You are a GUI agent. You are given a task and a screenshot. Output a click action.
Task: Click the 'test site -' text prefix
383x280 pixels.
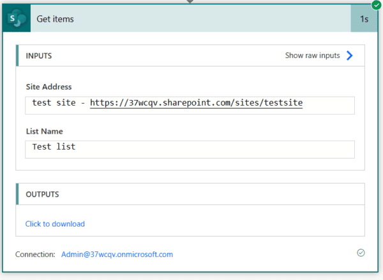click(x=58, y=103)
